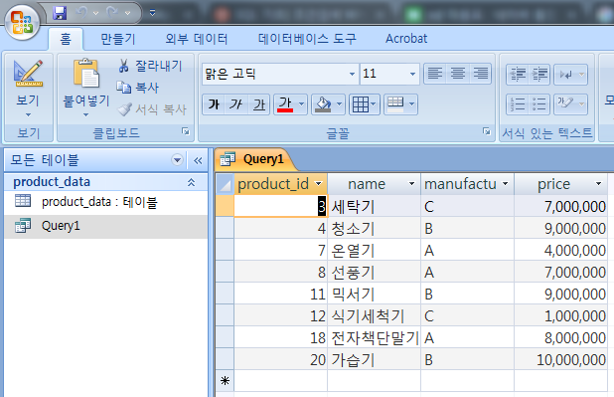Open 모든 테이블 navigation pane dropdown
The image size is (614, 397).
point(177,160)
